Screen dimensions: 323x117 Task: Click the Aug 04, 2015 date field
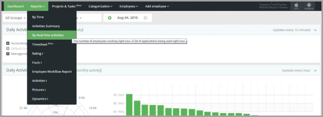[127, 18]
